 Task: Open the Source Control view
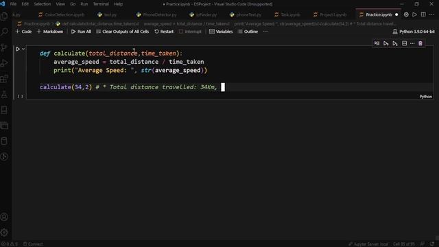4,47
